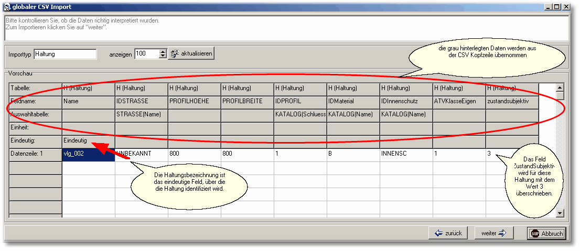Viewport: 580px width, 251px height.
Task: Increase the anzeigen value with up arrow
Action: point(163,51)
